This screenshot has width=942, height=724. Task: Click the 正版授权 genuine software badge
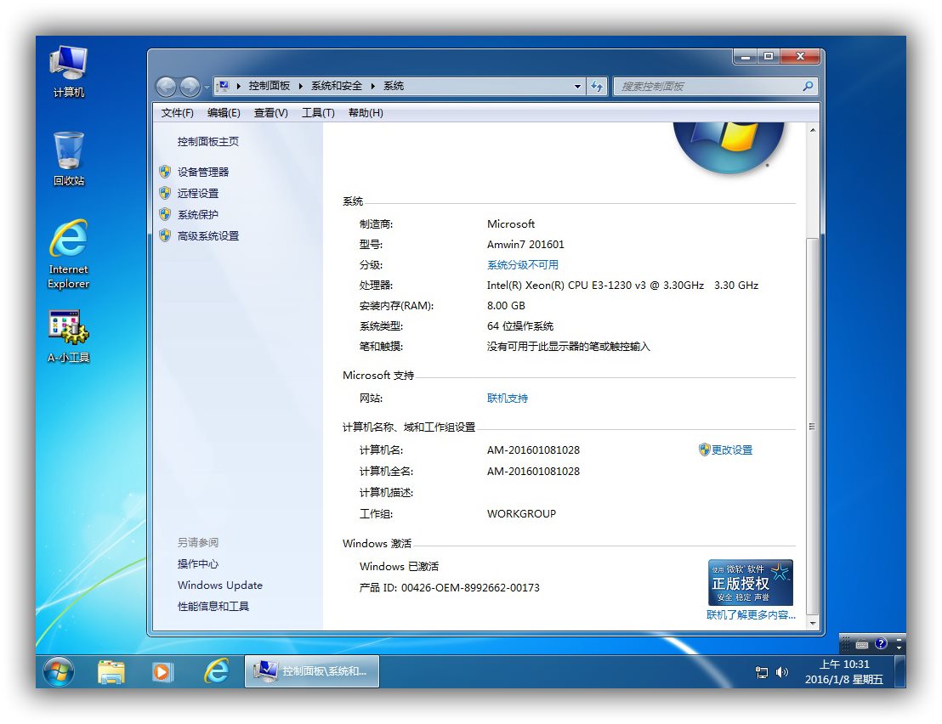[751, 582]
